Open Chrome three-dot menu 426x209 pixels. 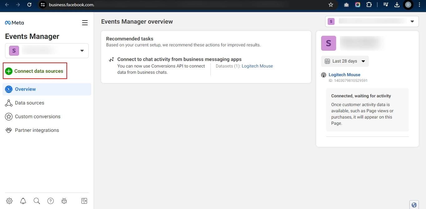(x=419, y=5)
